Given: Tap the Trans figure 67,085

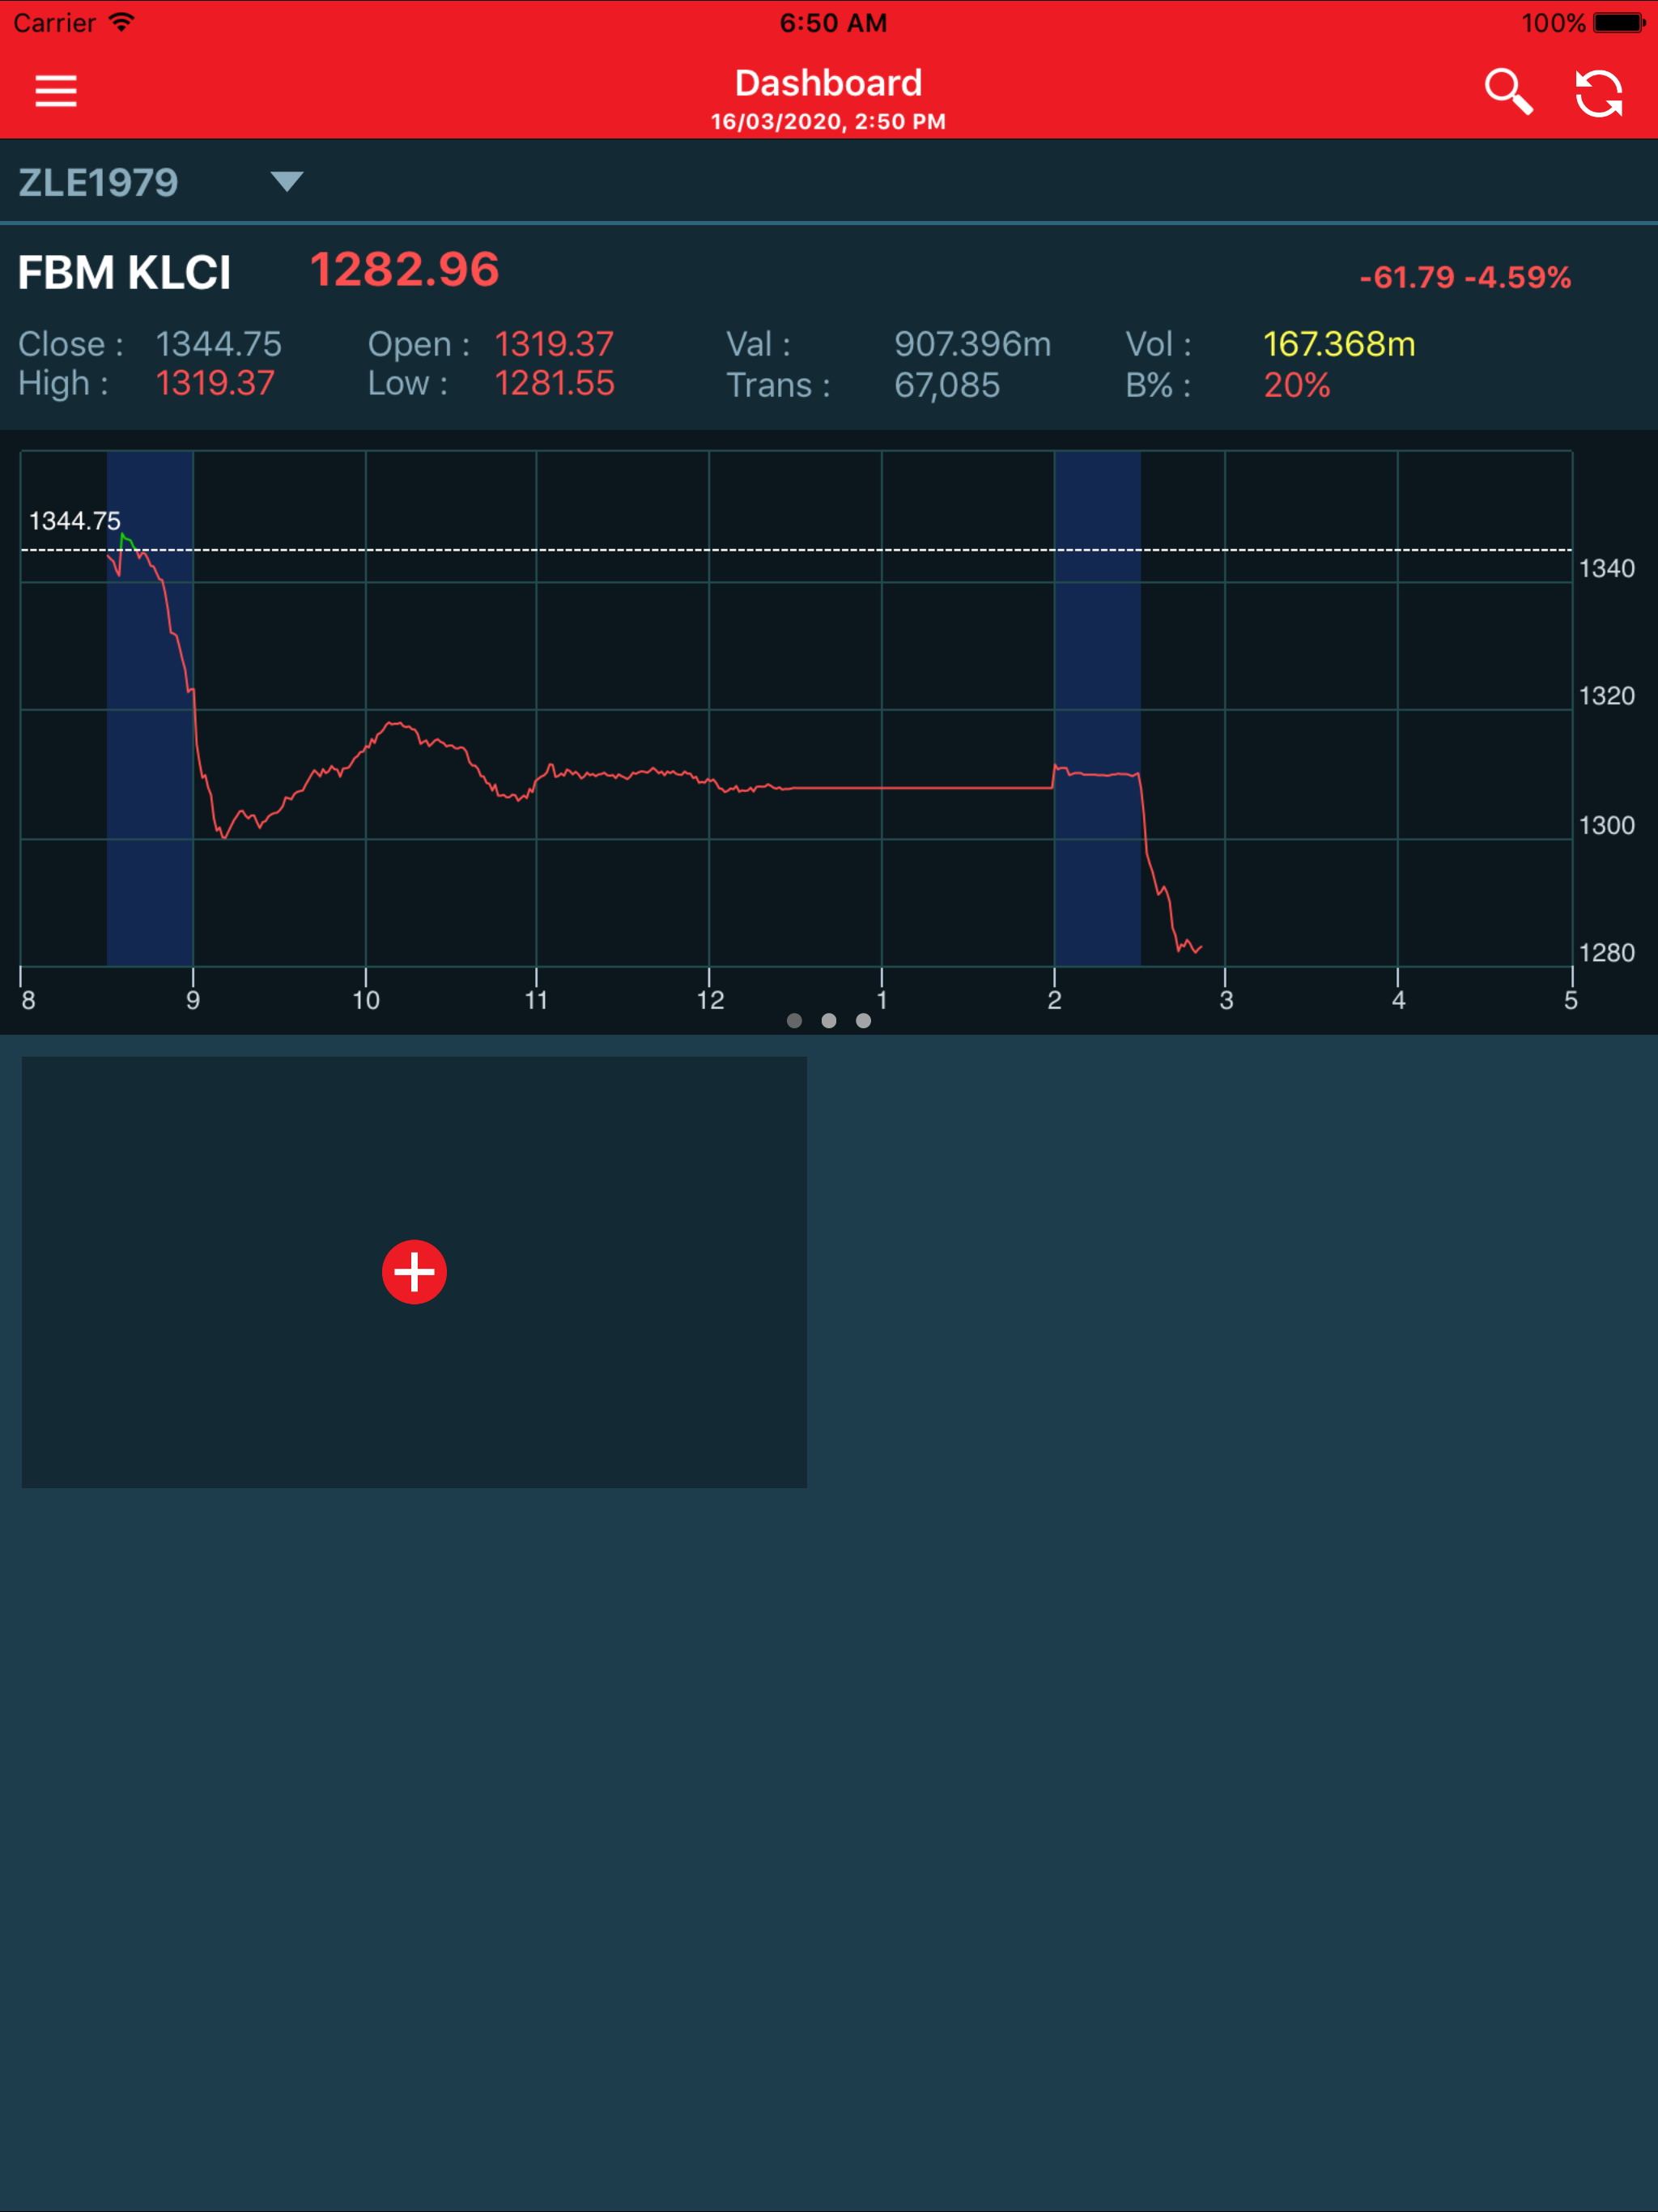Looking at the screenshot, I should (947, 385).
